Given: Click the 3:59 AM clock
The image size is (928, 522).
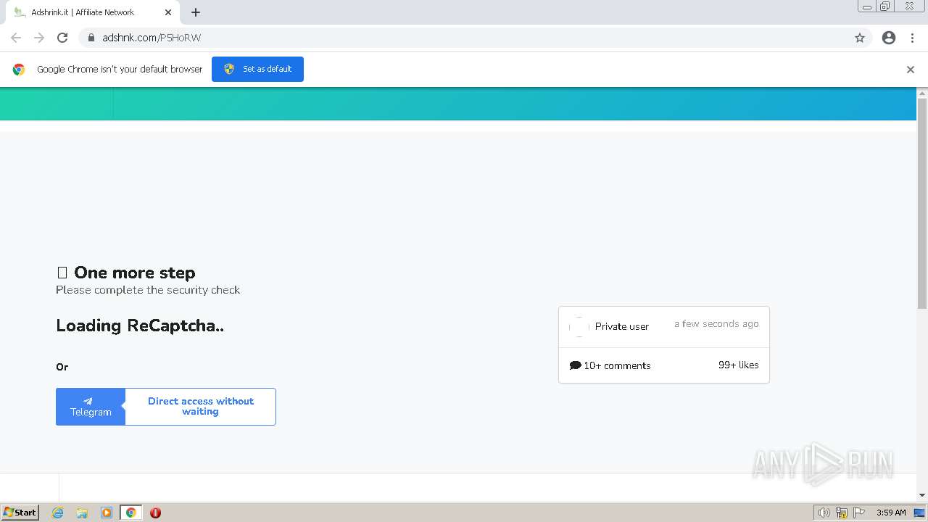Looking at the screenshot, I should [891, 513].
